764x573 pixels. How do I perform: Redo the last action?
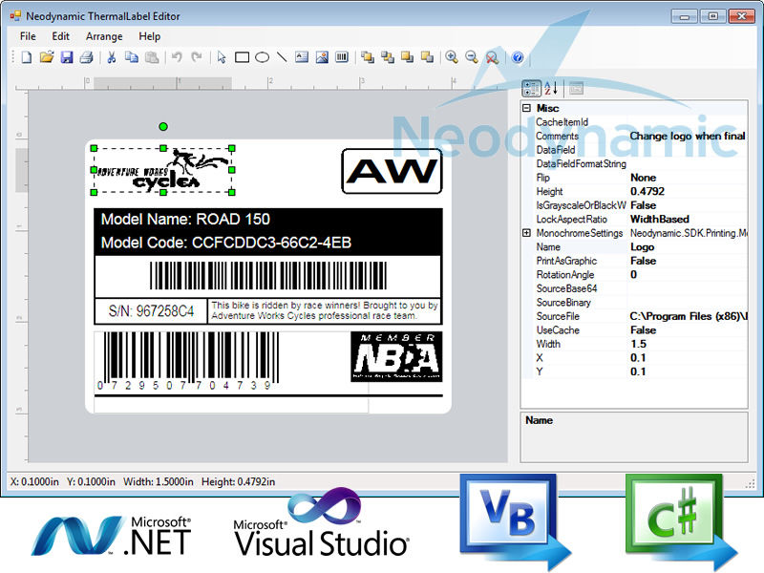click(197, 57)
